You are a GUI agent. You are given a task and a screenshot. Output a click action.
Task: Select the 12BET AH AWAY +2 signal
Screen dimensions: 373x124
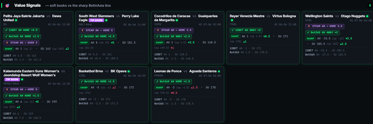[x=246, y=30]
